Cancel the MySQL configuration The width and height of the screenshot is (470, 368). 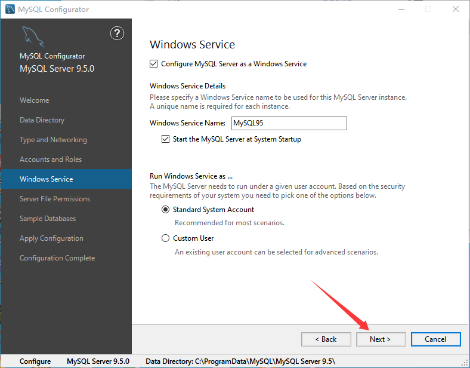point(435,339)
